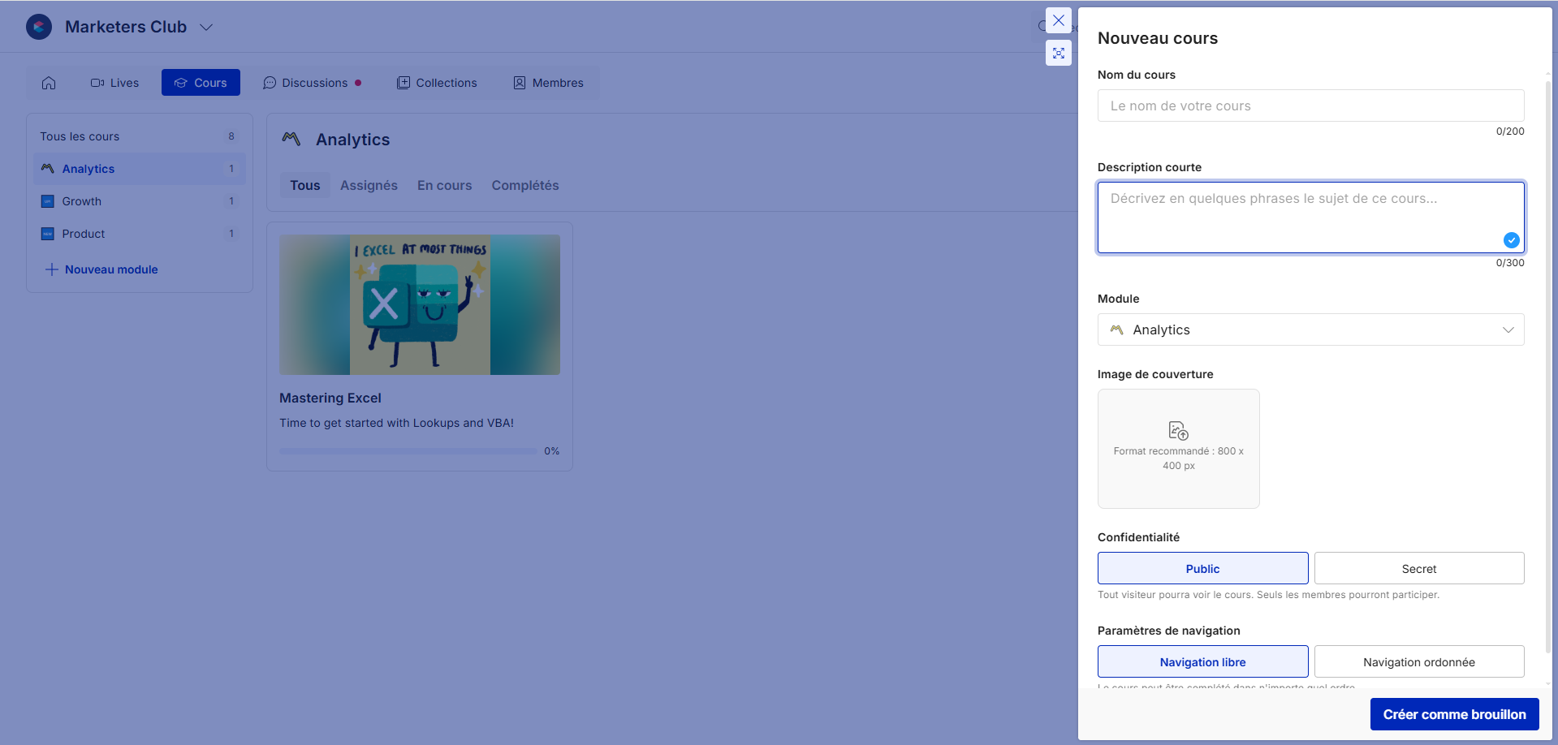Open the Discussions tab
The image size is (1558, 745).
313,83
